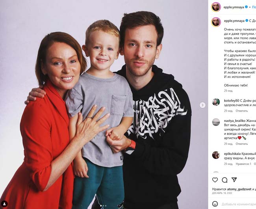
Task: Open the nastya_brailko username link
Action: click(235, 121)
